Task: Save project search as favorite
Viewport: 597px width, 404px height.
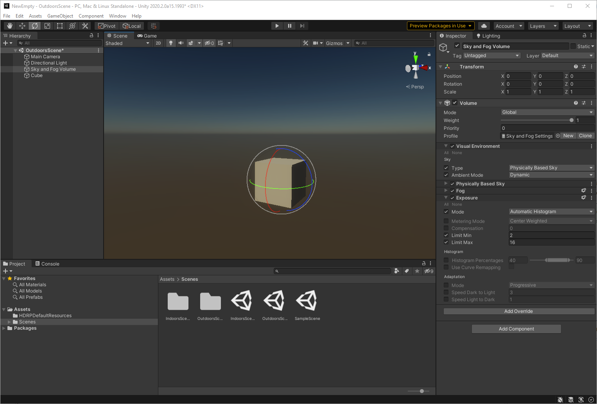Action: tap(417, 271)
